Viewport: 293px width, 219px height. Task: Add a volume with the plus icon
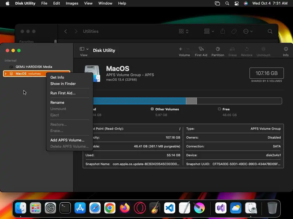tap(181, 49)
